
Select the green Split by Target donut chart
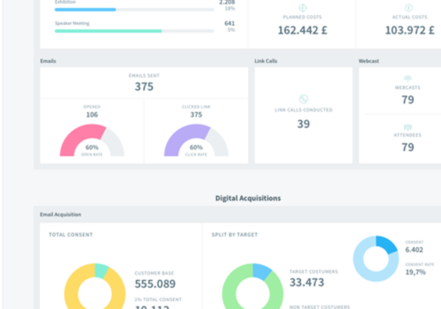tap(253, 286)
